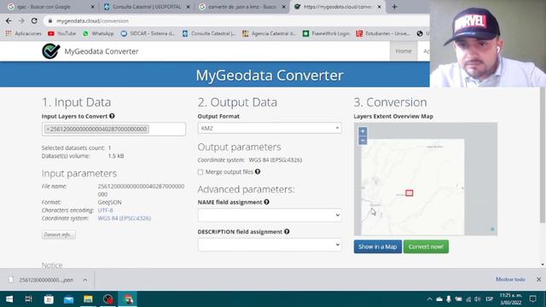Switch to convertir de json a kmz tab
This screenshot has width=546, height=307.
242,7
